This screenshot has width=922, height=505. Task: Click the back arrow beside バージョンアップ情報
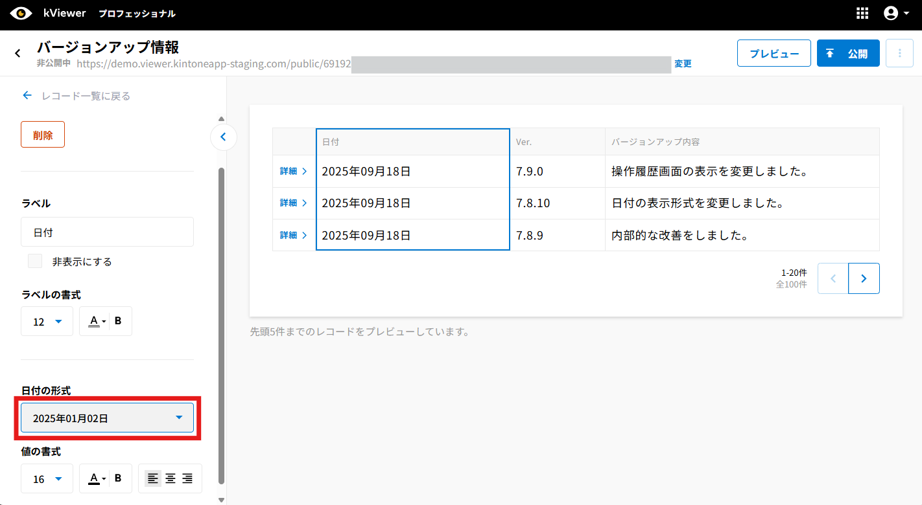tap(18, 53)
